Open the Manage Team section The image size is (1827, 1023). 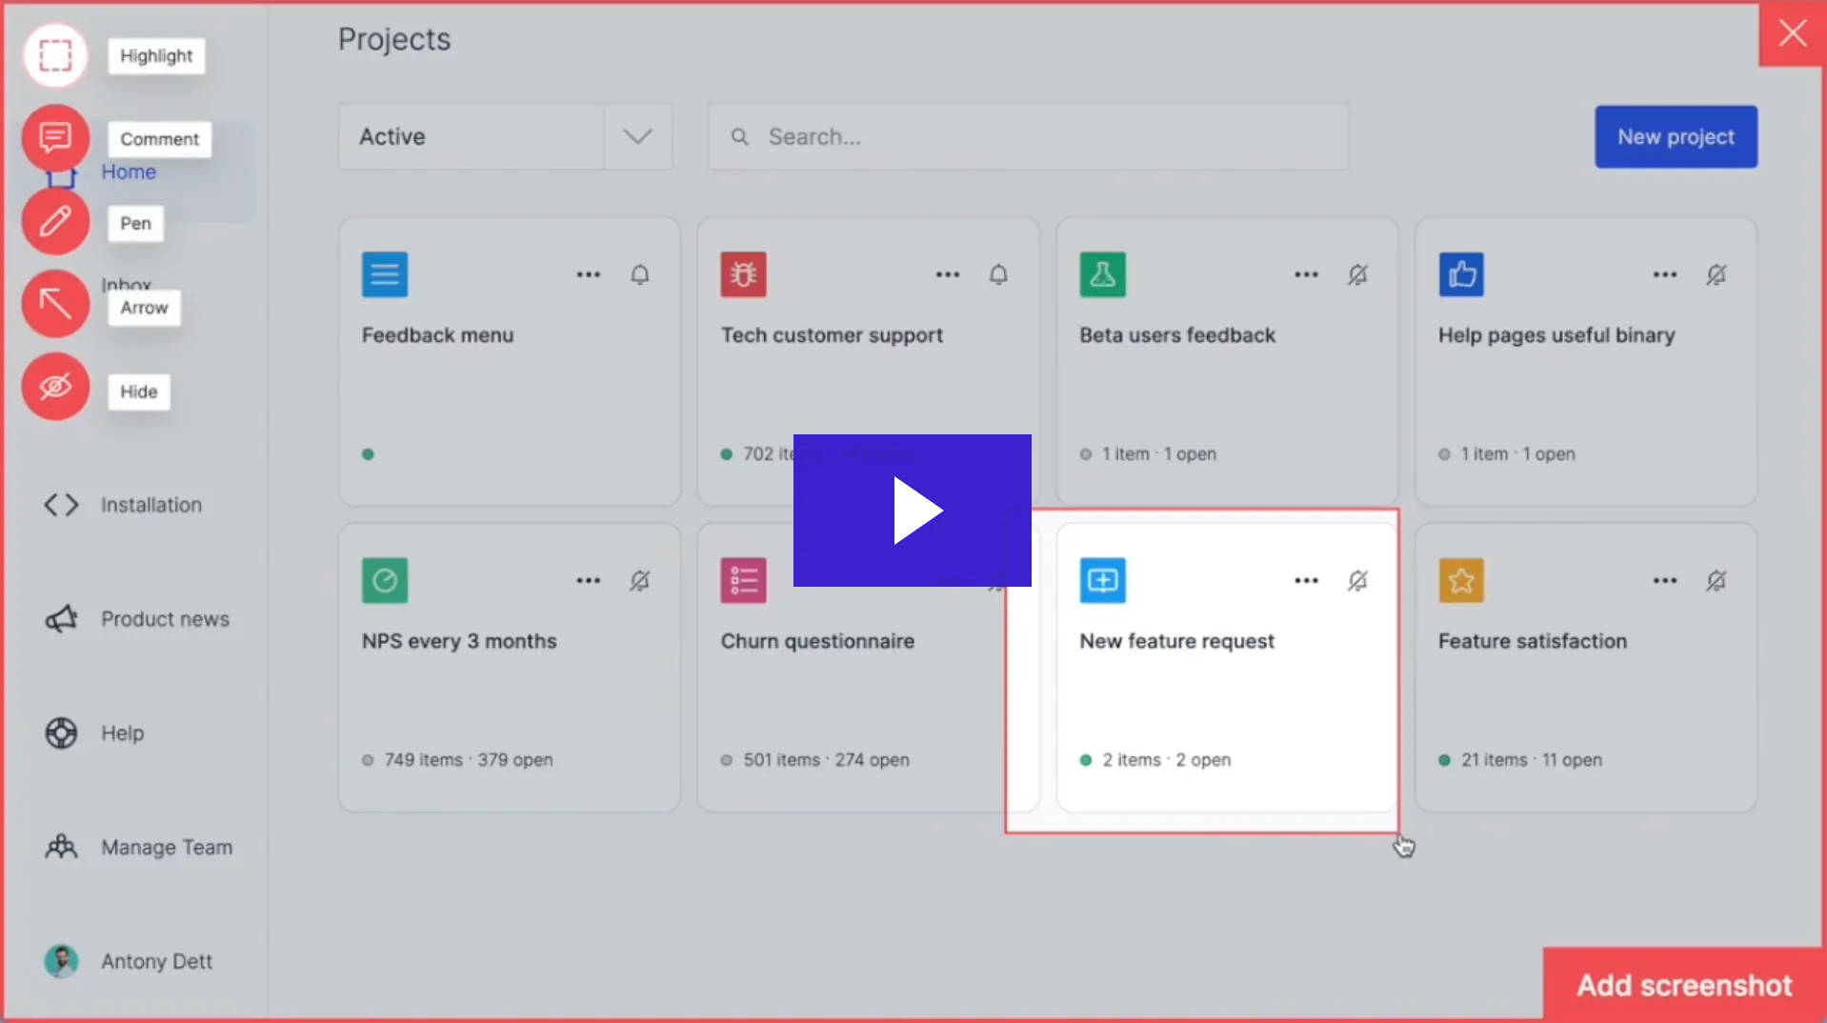[168, 847]
